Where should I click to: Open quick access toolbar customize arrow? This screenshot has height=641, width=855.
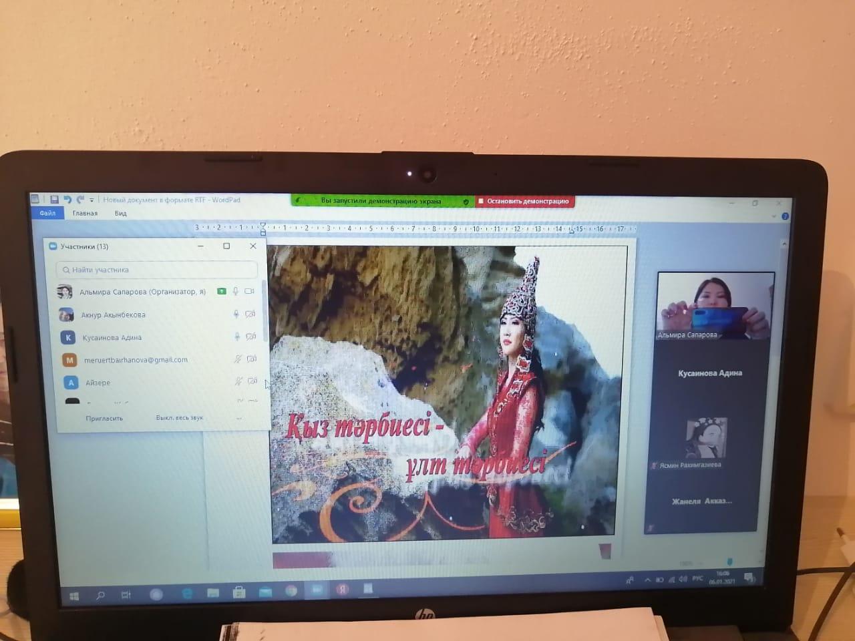click(92, 200)
